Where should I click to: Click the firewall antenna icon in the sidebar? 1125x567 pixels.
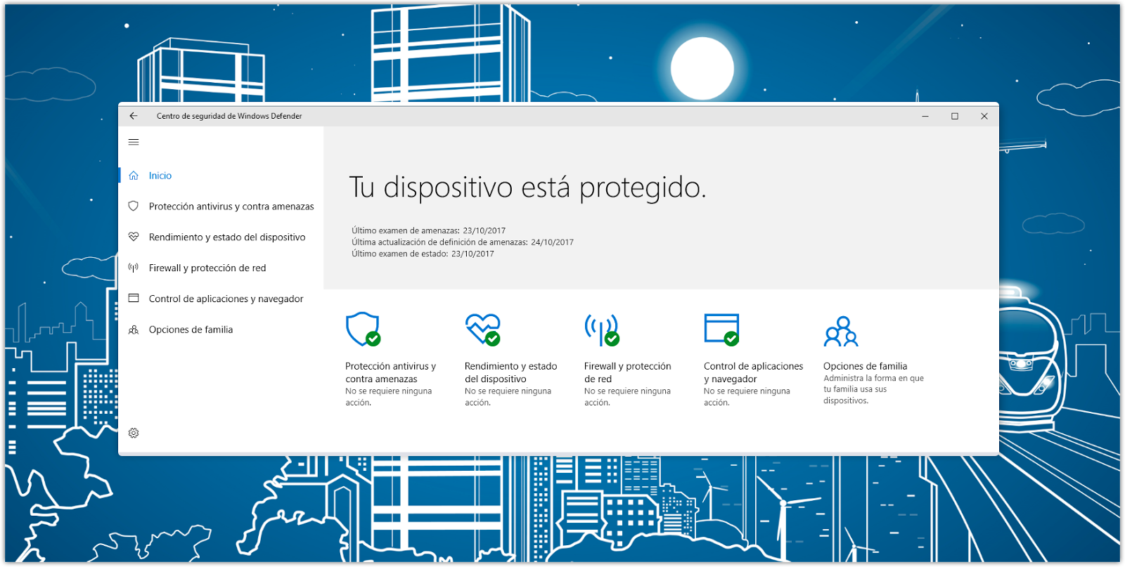pyautogui.click(x=134, y=268)
